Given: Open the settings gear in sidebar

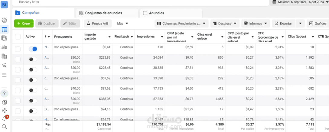Looking at the screenshot, I should click(x=4, y=111).
